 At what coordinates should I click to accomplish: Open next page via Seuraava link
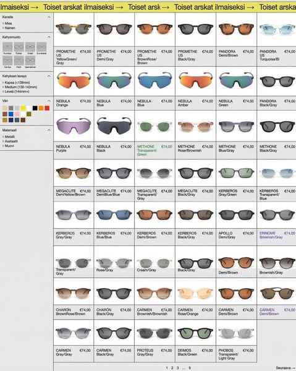pyautogui.click(x=285, y=368)
